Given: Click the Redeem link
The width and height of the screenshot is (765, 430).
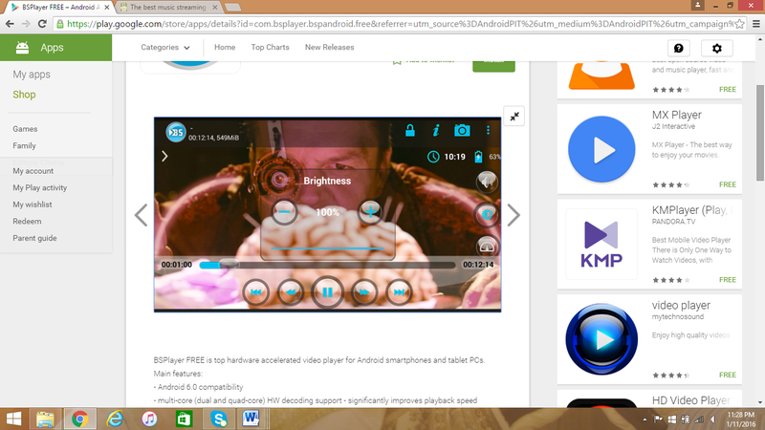Looking at the screenshot, I should pos(27,222).
